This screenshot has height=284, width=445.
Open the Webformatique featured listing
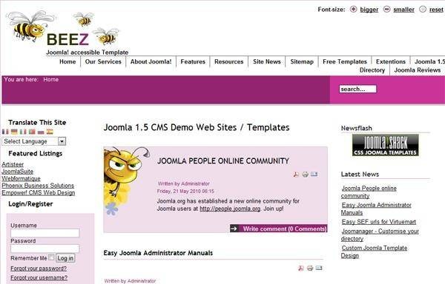21,178
